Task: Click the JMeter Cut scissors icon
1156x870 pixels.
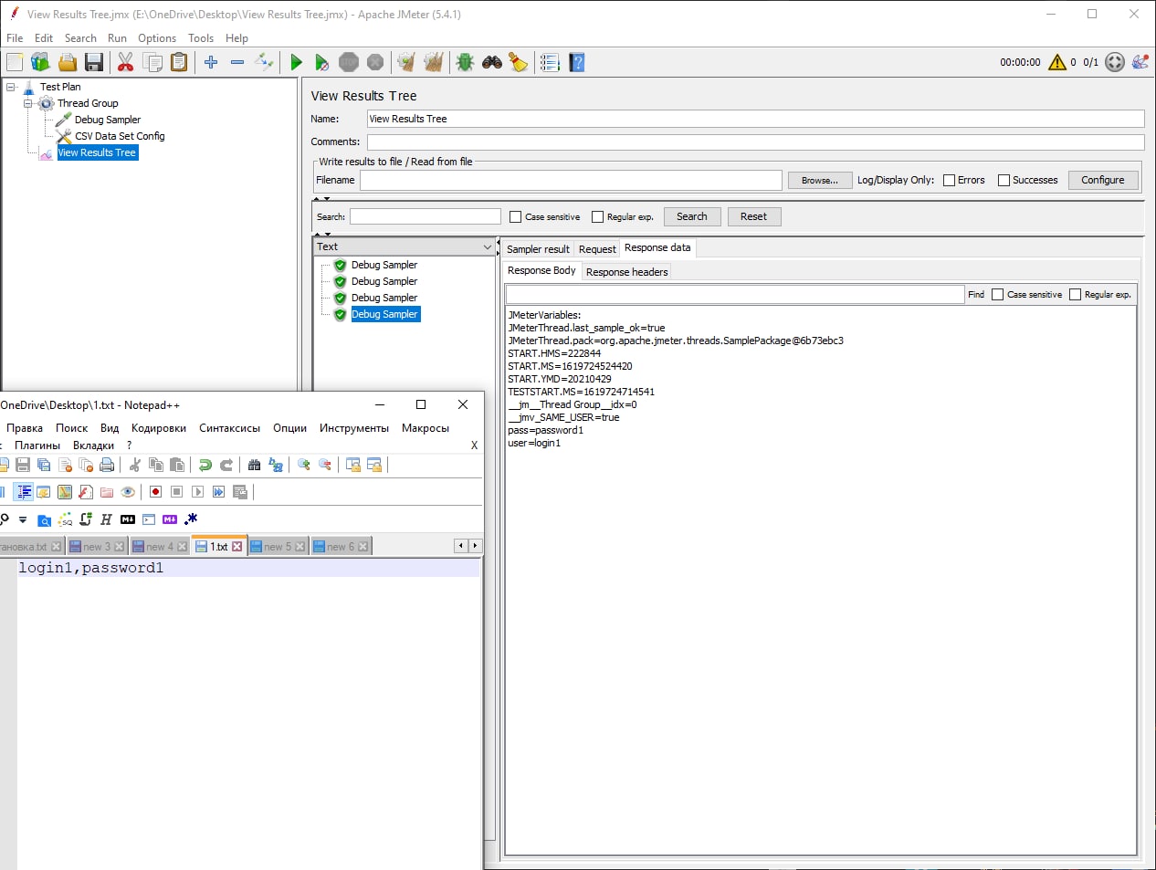Action: pyautogui.click(x=125, y=62)
